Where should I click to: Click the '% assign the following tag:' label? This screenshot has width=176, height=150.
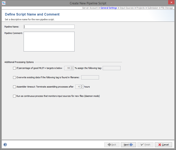point(88,68)
